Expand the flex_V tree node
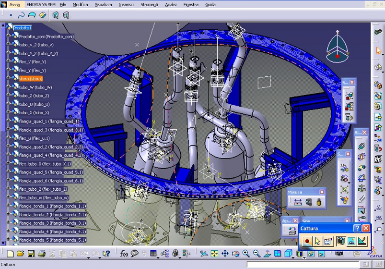Image resolution: width=385 pixels, height=269 pixels. click(8, 61)
